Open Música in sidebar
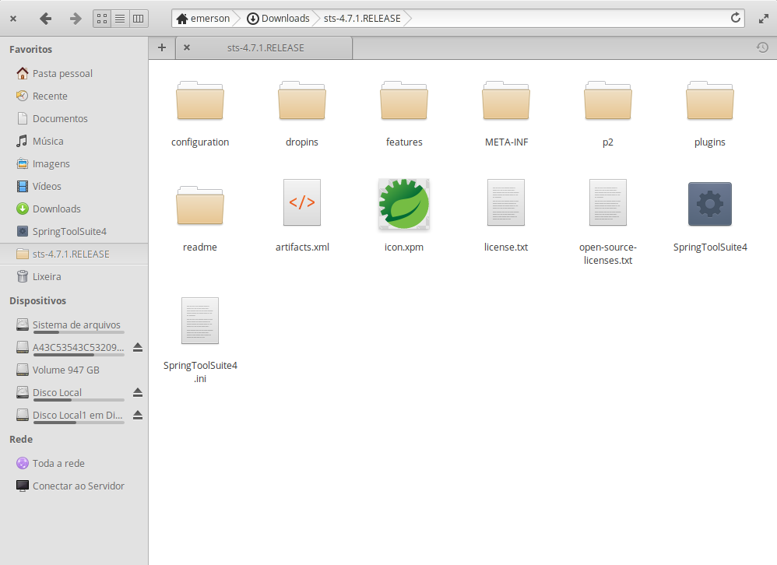777x565 pixels. [74, 141]
